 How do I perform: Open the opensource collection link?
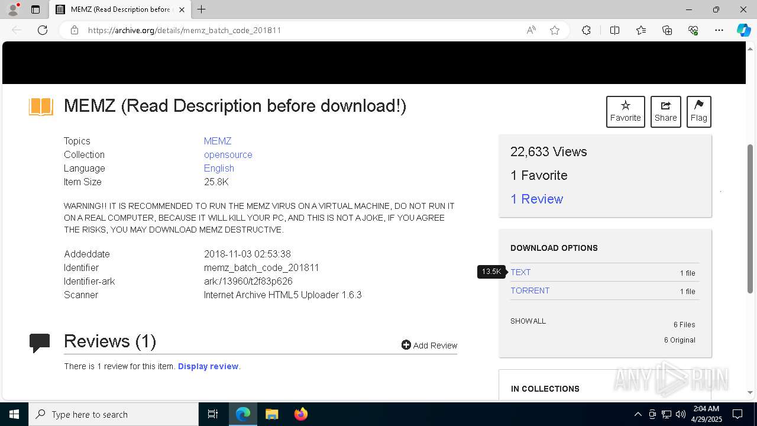click(x=228, y=154)
